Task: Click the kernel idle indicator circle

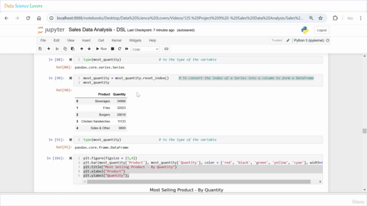Action: pyautogui.click(x=327, y=41)
